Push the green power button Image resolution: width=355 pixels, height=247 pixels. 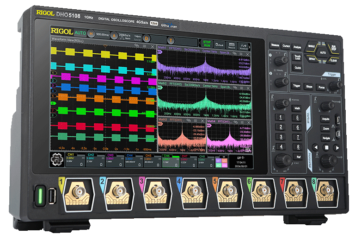click(40, 196)
